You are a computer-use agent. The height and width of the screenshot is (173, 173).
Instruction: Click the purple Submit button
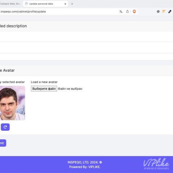(3, 143)
